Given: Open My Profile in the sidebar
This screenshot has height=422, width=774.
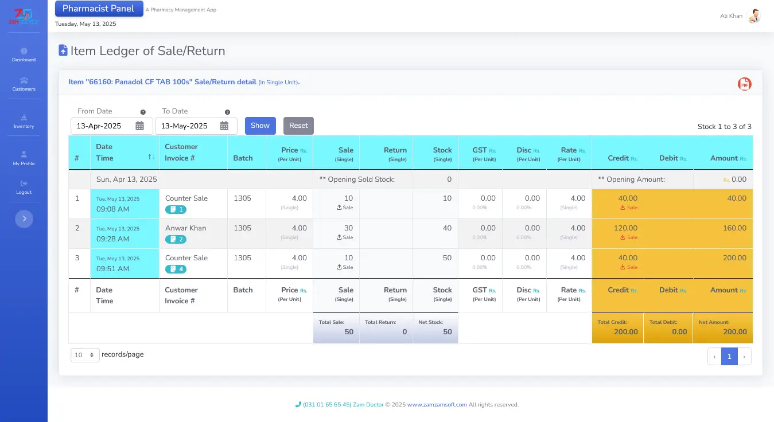Looking at the screenshot, I should tap(24, 158).
